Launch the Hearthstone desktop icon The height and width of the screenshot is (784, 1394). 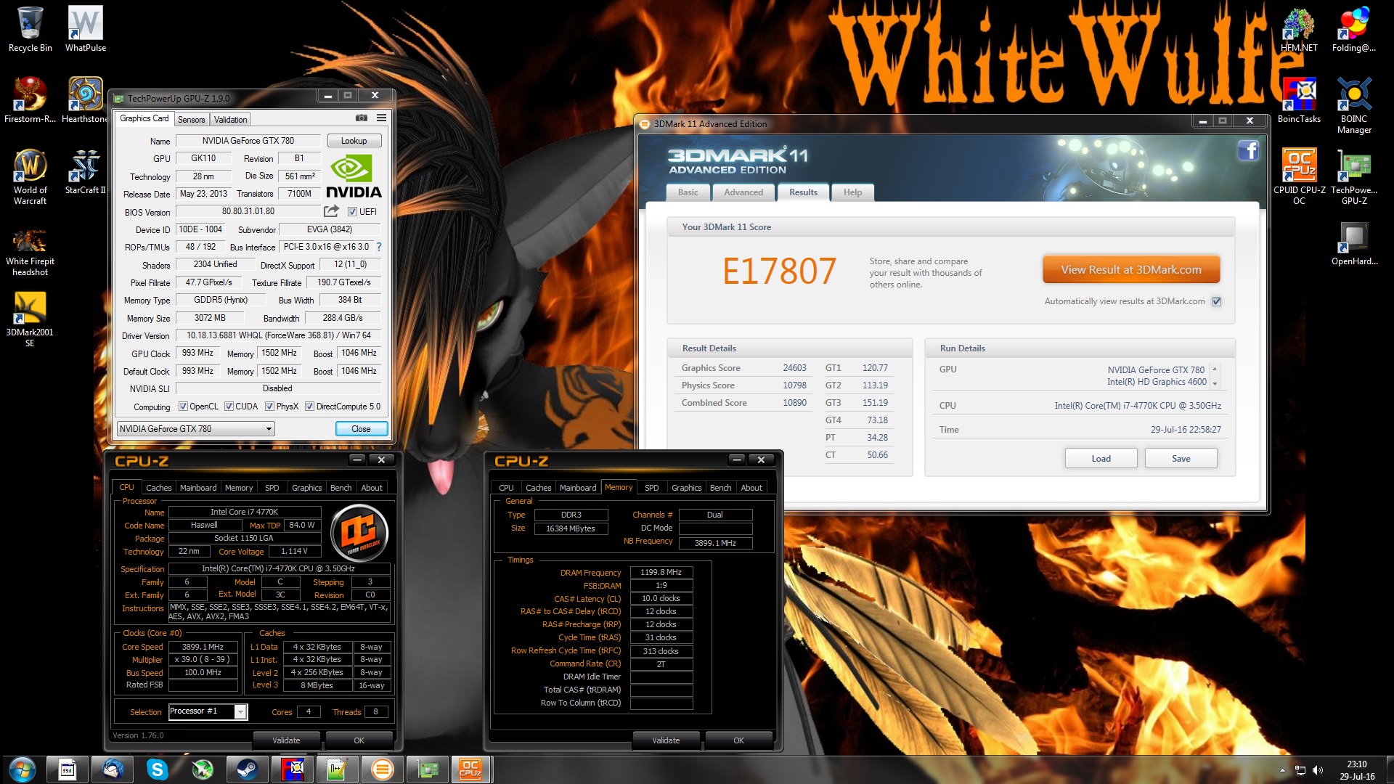tap(85, 100)
